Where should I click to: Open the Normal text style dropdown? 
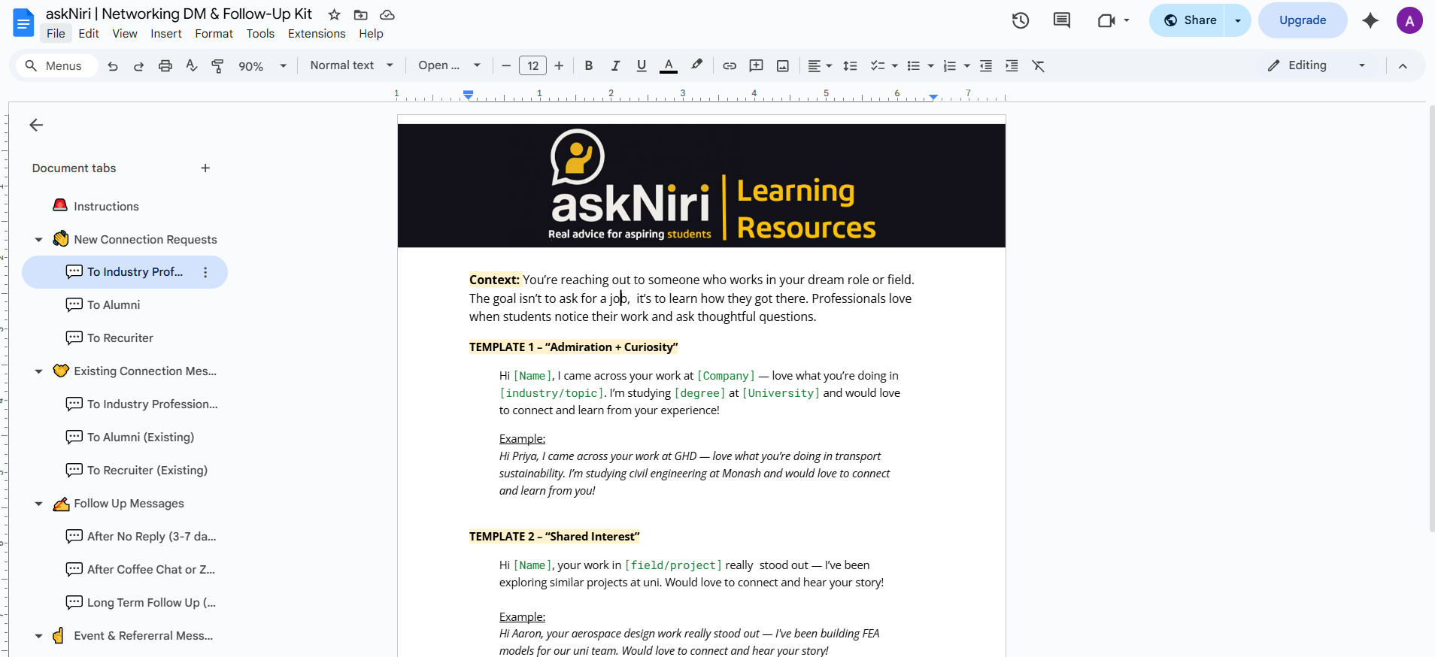352,65
